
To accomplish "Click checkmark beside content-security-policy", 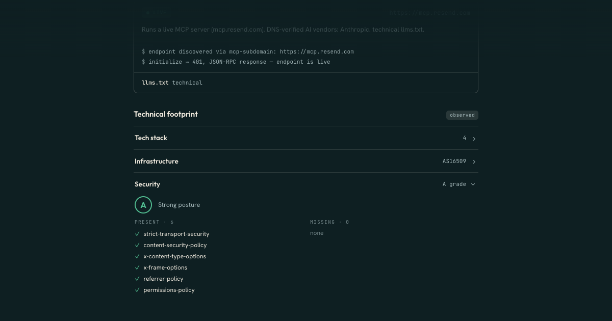I will 137,245.
